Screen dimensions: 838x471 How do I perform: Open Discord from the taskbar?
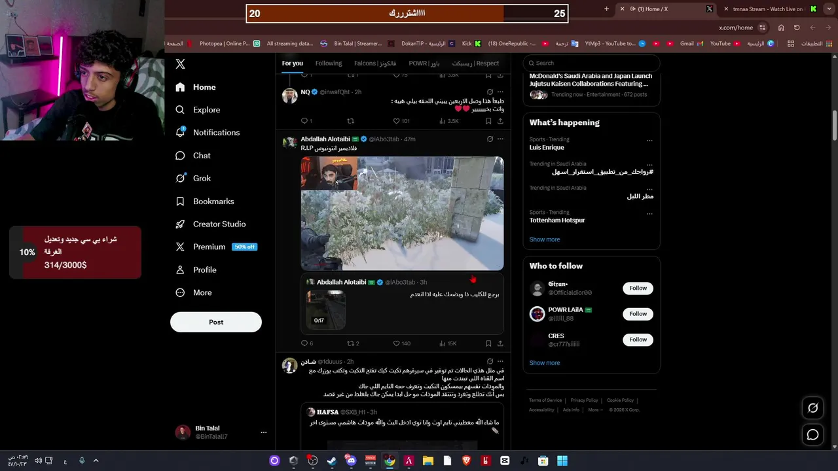[351, 461]
